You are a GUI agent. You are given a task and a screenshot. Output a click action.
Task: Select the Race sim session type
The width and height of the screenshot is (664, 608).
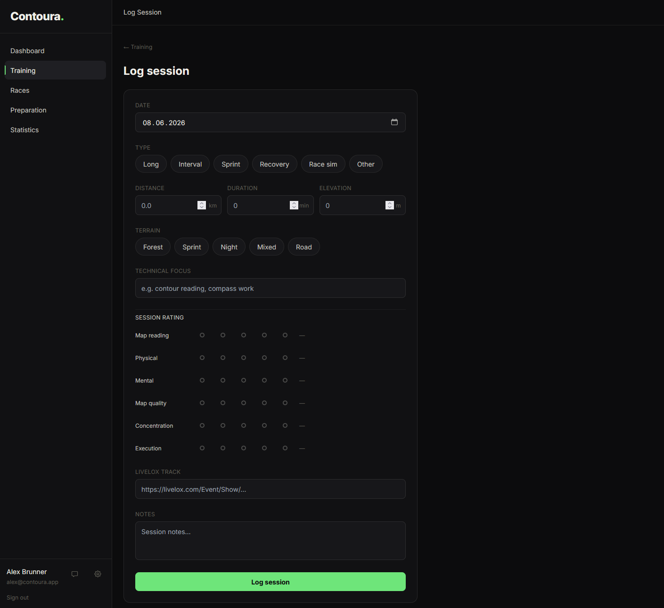click(x=323, y=164)
